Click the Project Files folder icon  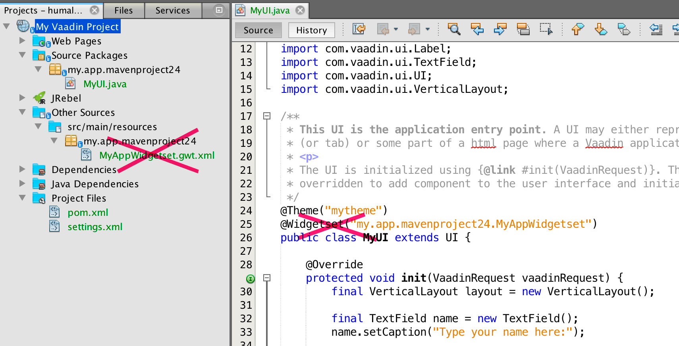(39, 198)
